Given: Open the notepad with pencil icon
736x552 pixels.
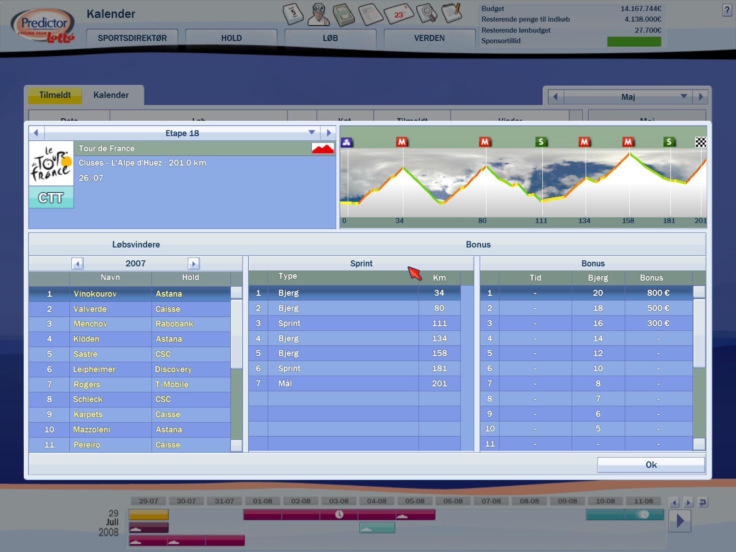Looking at the screenshot, I should point(451,13).
